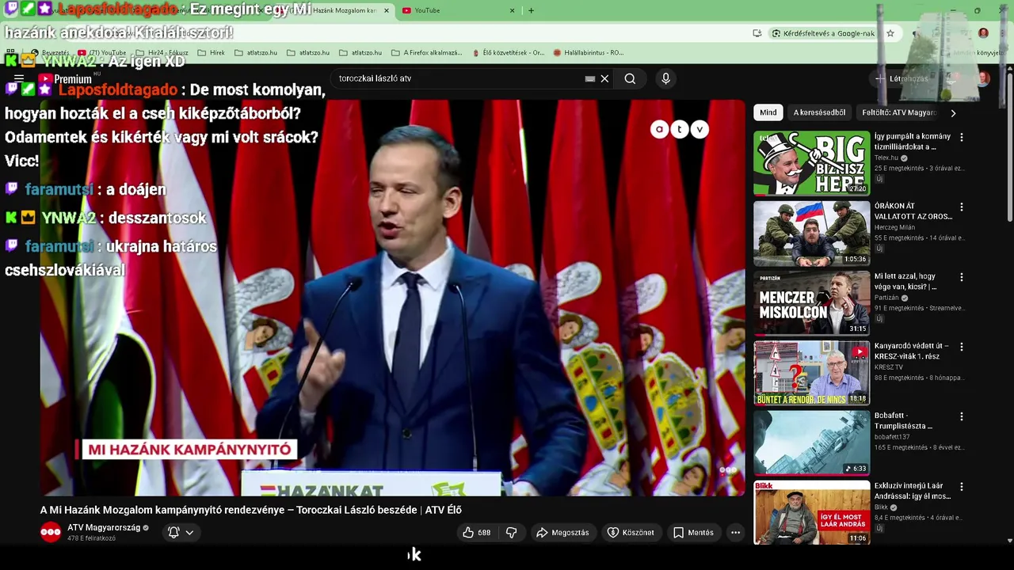
Task: Open the Hírek bookmark folder
Action: tap(211, 53)
